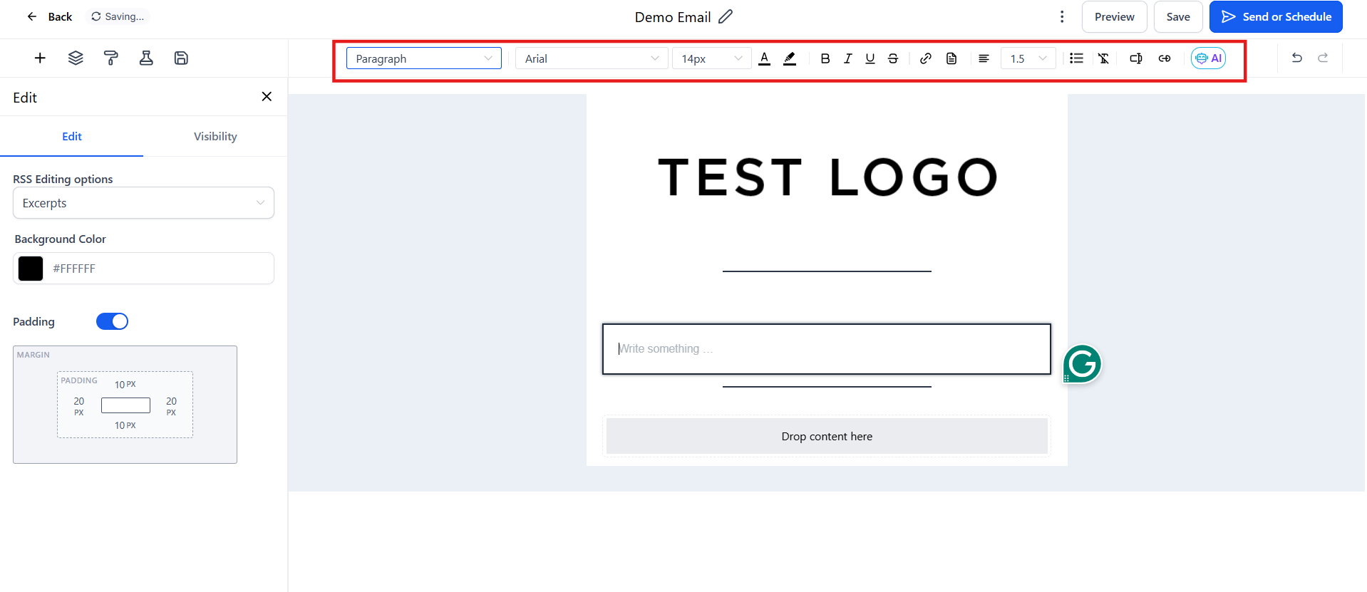This screenshot has width=1367, height=592.
Task: Click the black background color swatch
Action: (x=31, y=269)
